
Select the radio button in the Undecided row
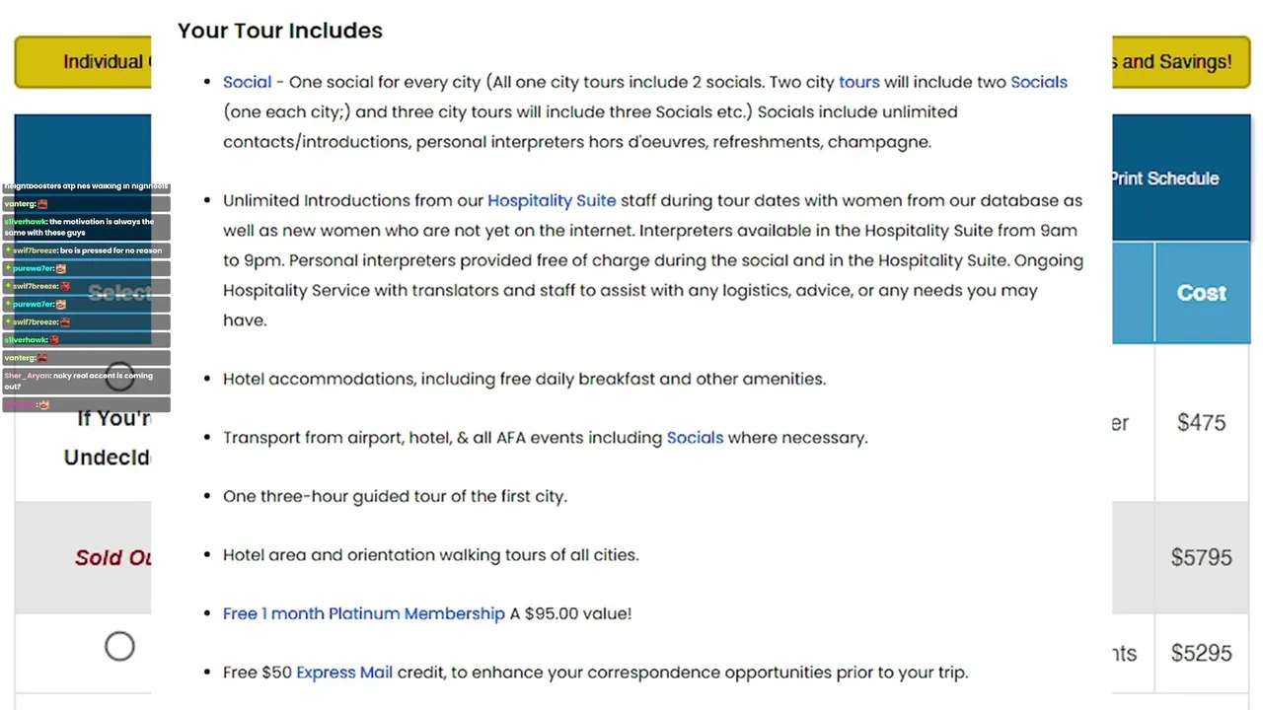point(119,376)
